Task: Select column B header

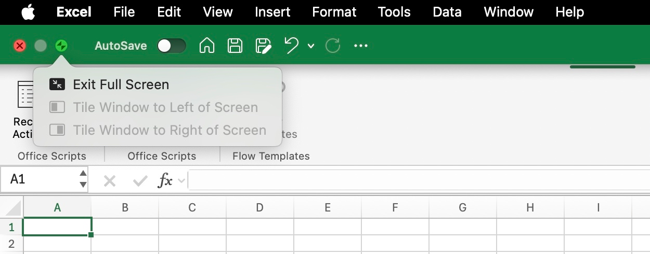Action: click(x=125, y=208)
